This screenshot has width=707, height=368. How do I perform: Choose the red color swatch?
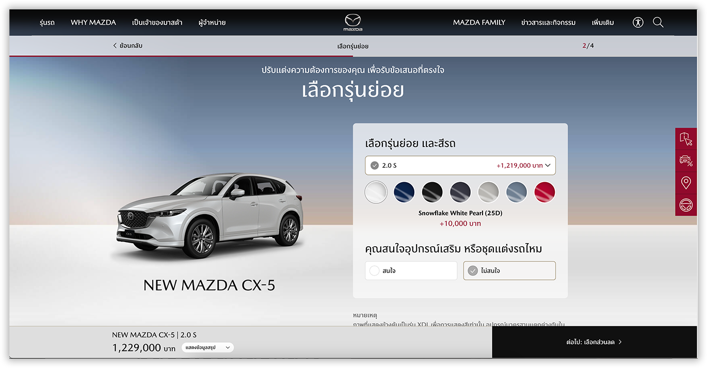(544, 193)
